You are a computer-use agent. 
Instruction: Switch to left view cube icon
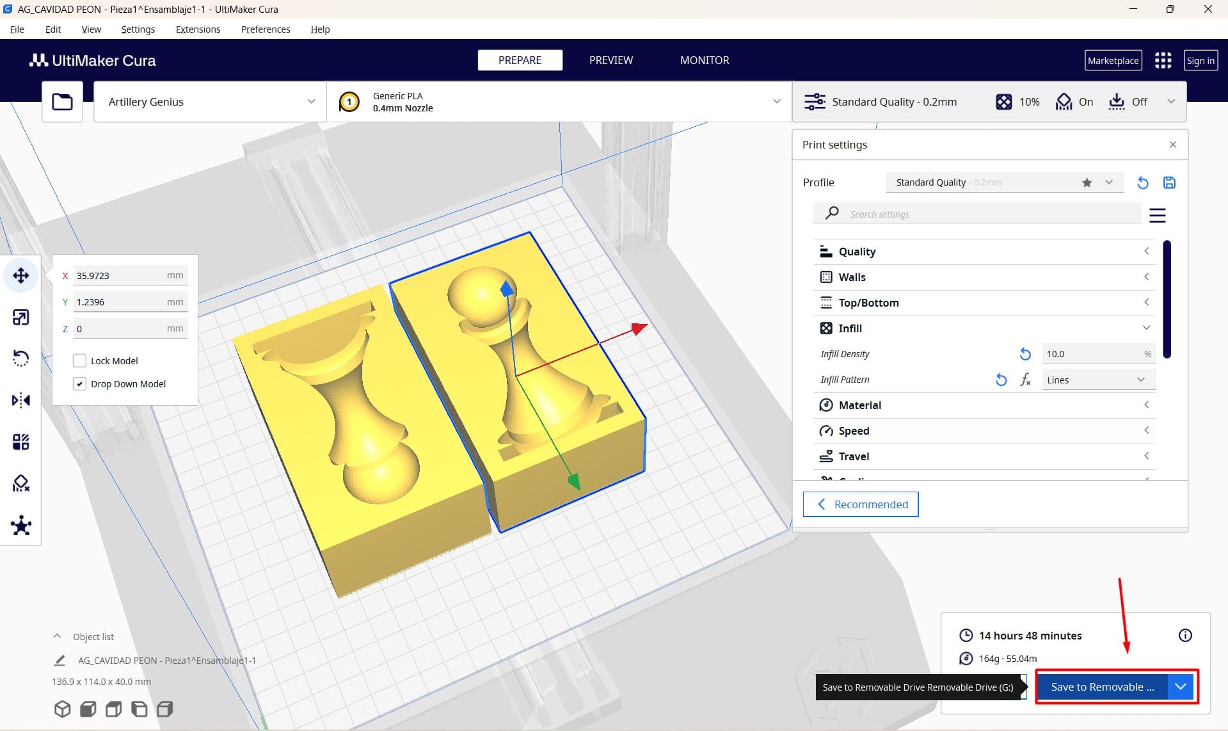coord(139,709)
